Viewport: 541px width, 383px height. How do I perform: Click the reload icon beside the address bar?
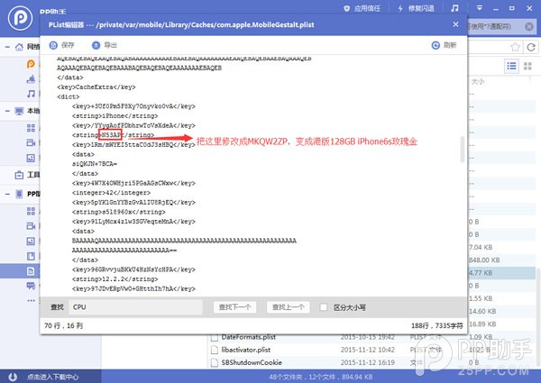pyautogui.click(x=531, y=47)
